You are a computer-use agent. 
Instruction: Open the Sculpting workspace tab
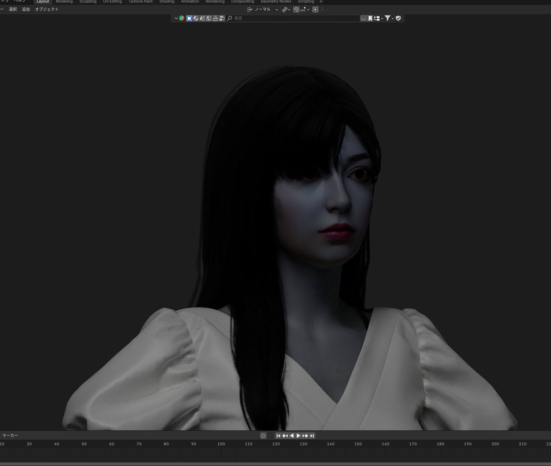[x=88, y=2]
